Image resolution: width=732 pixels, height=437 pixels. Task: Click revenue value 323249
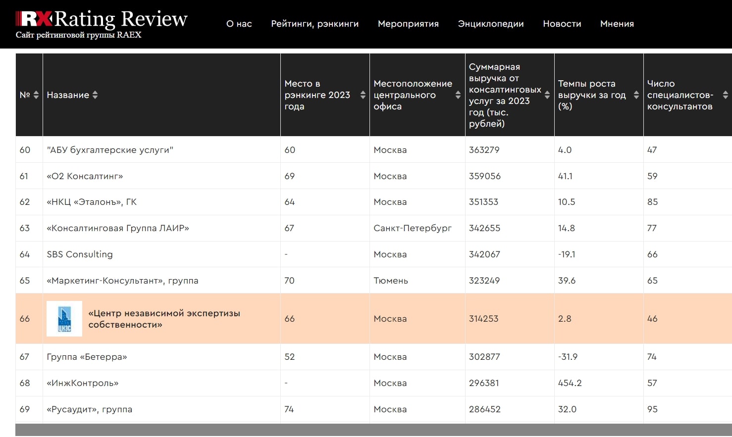[484, 281]
